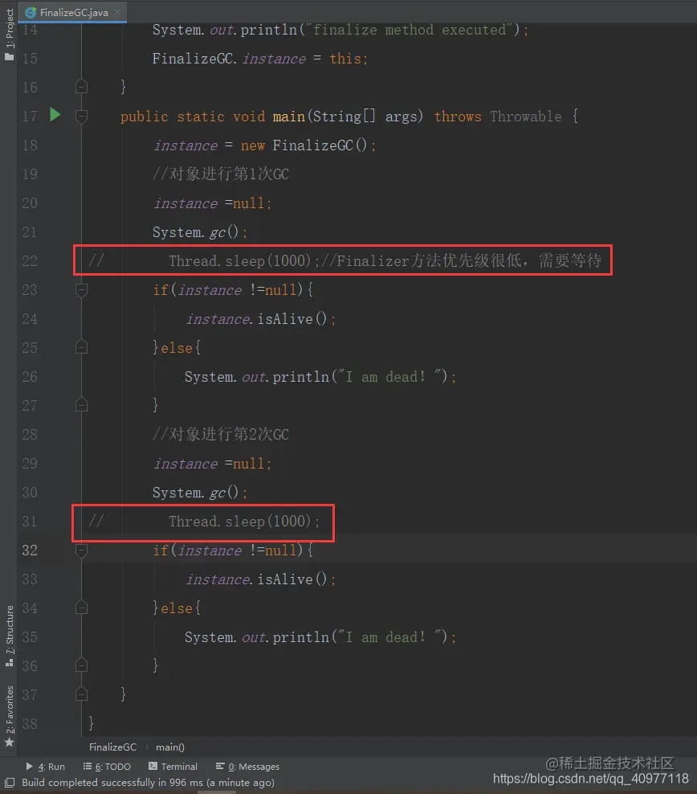Click 'instance.isAlive();' on line 33
The width and height of the screenshot is (697, 794).
click(x=261, y=579)
